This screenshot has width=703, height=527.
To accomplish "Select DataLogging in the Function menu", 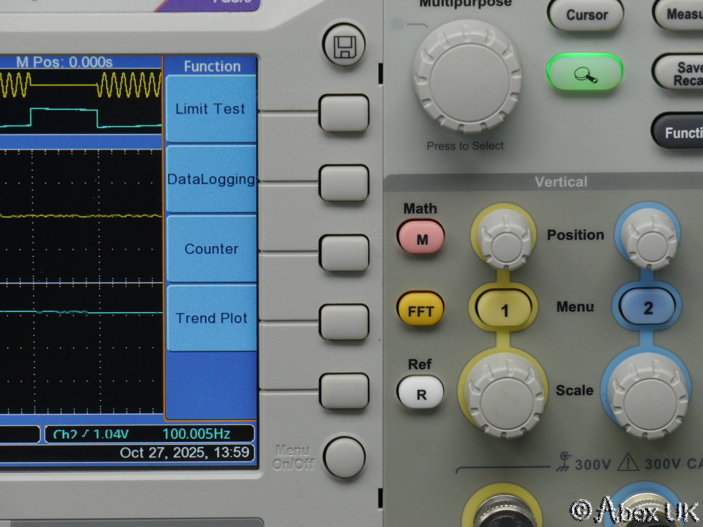I will tap(211, 179).
